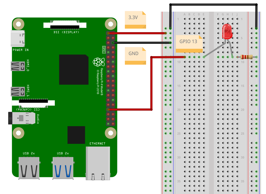Click the 'Audio' label text
The width and height of the screenshot is (266, 194).
(38, 119)
